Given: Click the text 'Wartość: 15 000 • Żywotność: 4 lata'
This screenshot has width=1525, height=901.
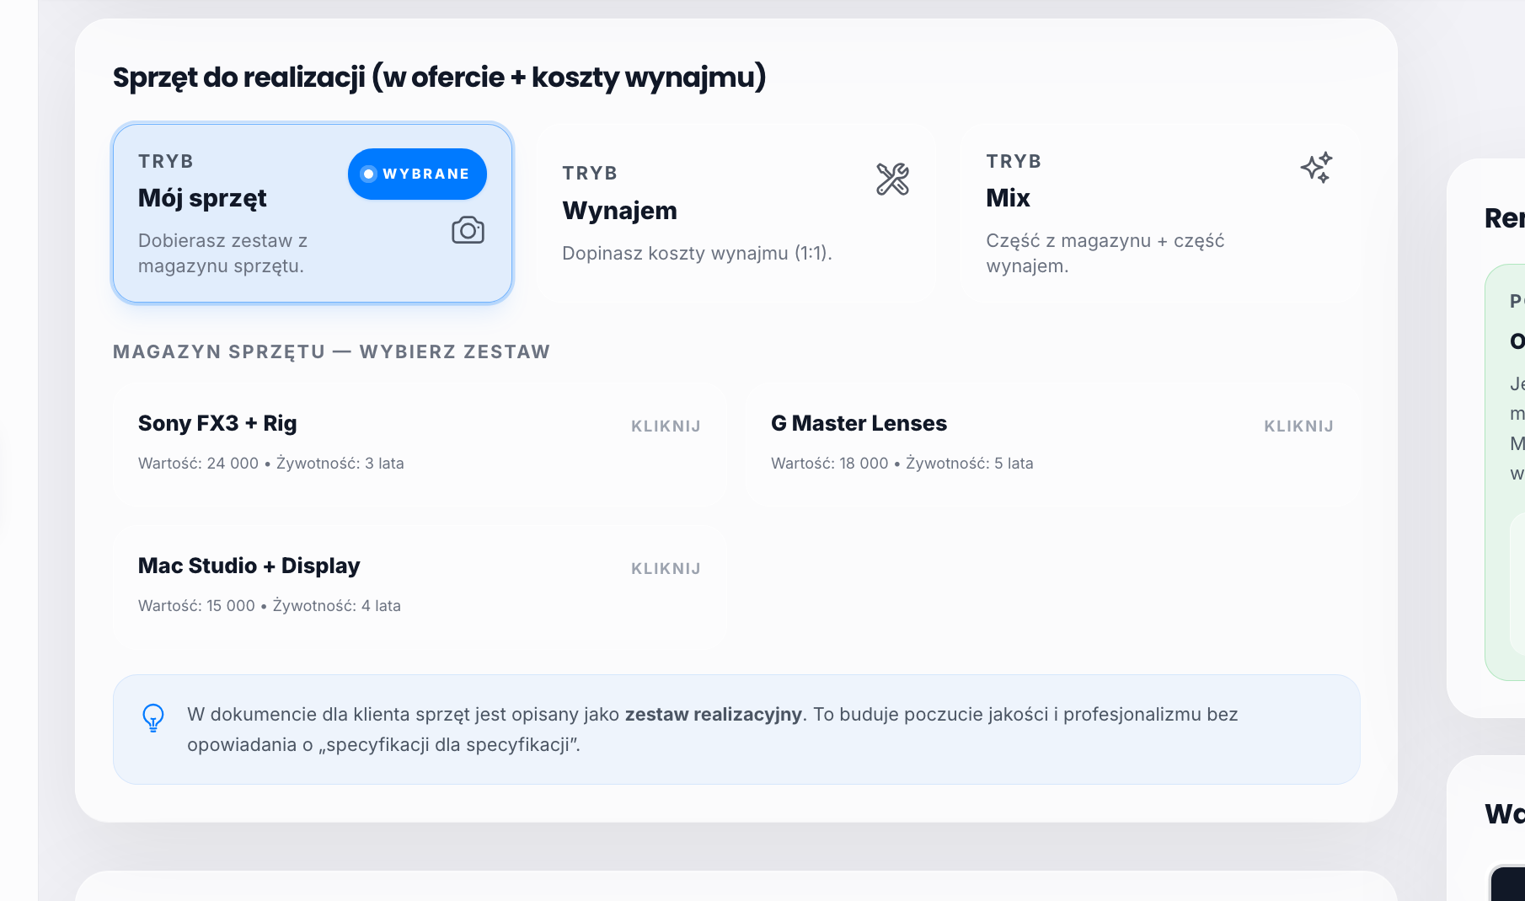Looking at the screenshot, I should (270, 606).
